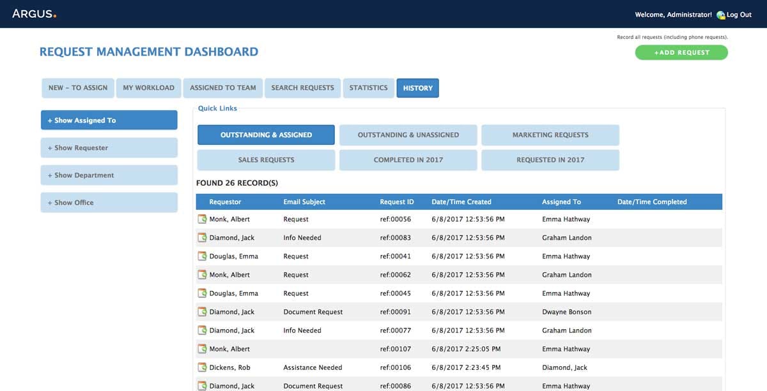This screenshot has width=767, height=391.
Task: Click the request icon next to ref:00107
Action: pyautogui.click(x=203, y=348)
